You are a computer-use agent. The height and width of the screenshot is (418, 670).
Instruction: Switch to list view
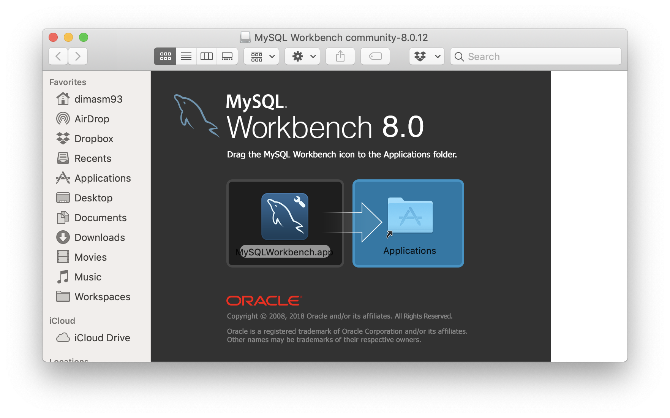pos(186,56)
